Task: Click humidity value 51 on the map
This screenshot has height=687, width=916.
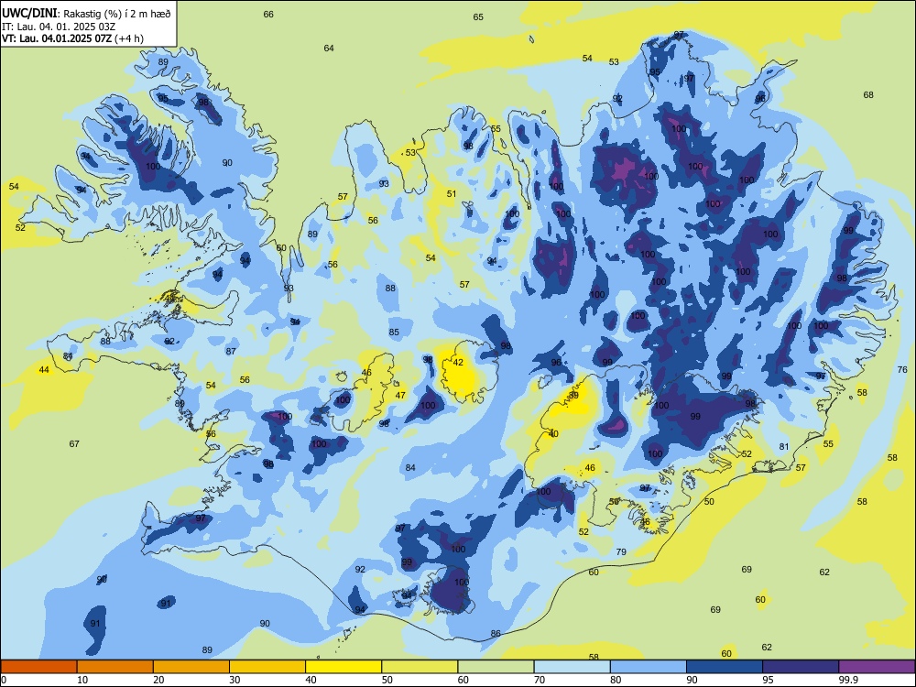Action: tap(452, 194)
